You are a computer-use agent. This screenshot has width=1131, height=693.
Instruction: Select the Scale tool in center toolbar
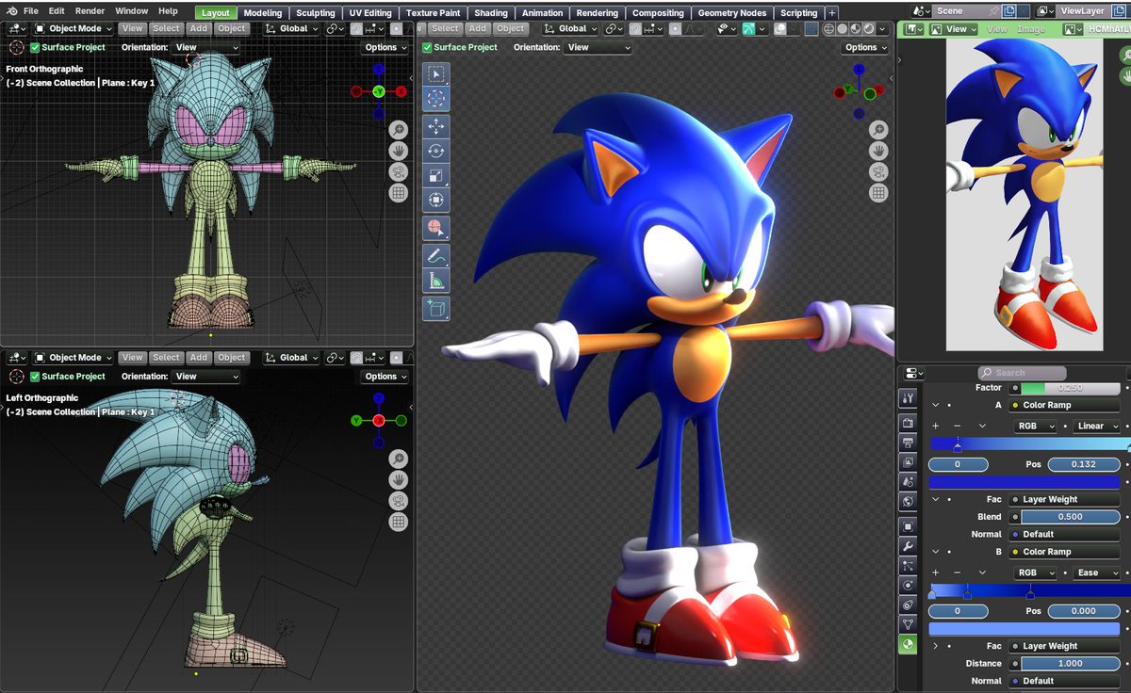point(435,175)
